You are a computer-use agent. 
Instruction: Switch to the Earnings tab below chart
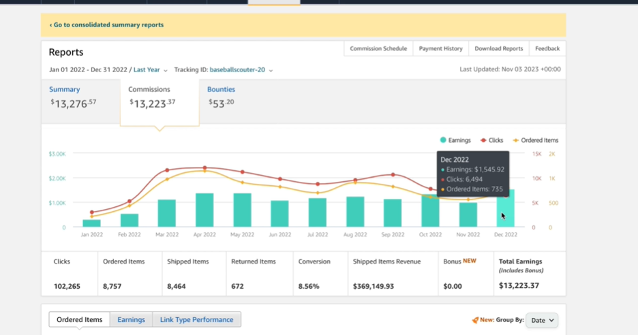point(131,319)
